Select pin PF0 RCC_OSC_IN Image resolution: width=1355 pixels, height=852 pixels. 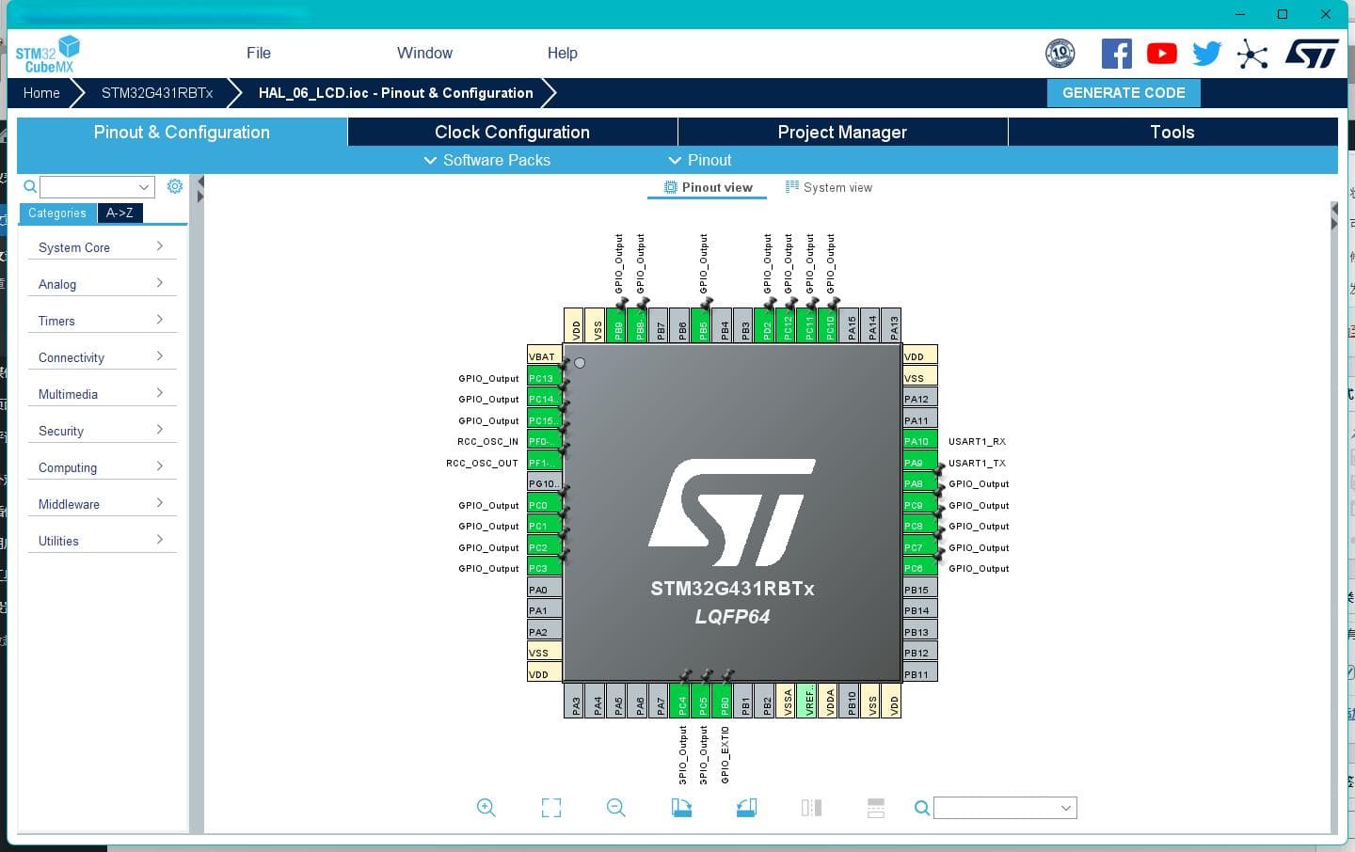click(545, 440)
